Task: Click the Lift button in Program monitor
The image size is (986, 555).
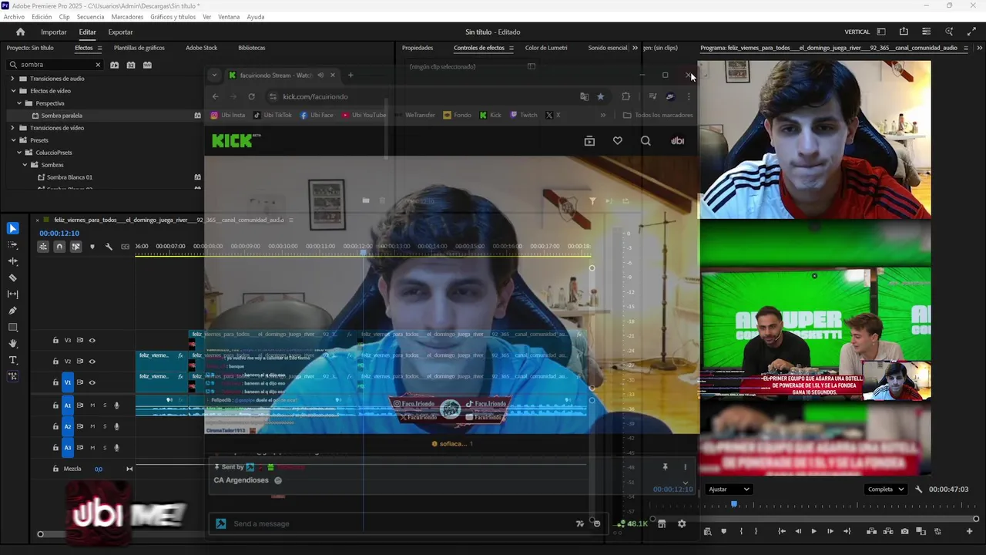Action: tap(871, 531)
